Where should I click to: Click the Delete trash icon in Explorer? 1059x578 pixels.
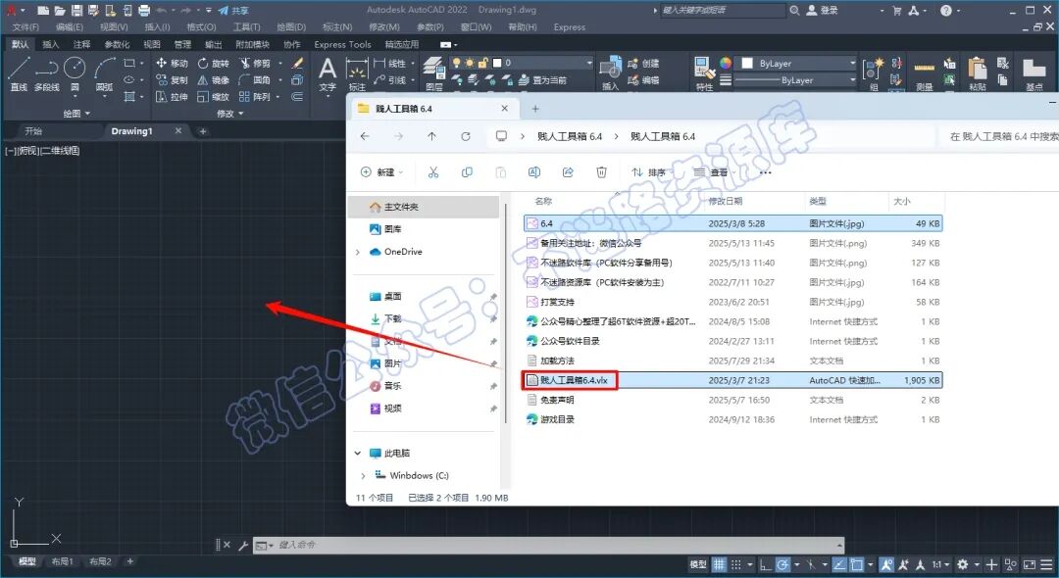click(601, 172)
